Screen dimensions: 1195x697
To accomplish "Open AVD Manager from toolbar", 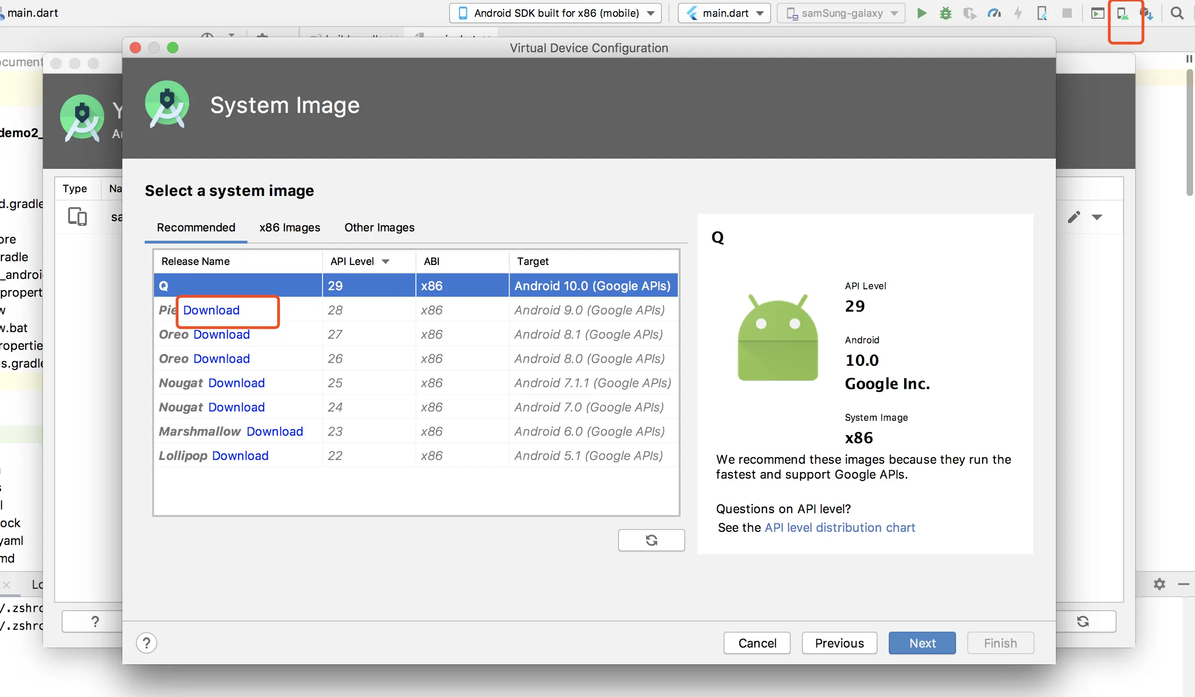I will pos(1123,13).
